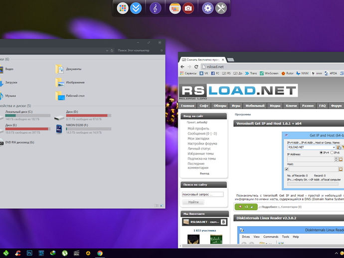Click the Локальный диск (C:) usage bar

pos(27,116)
